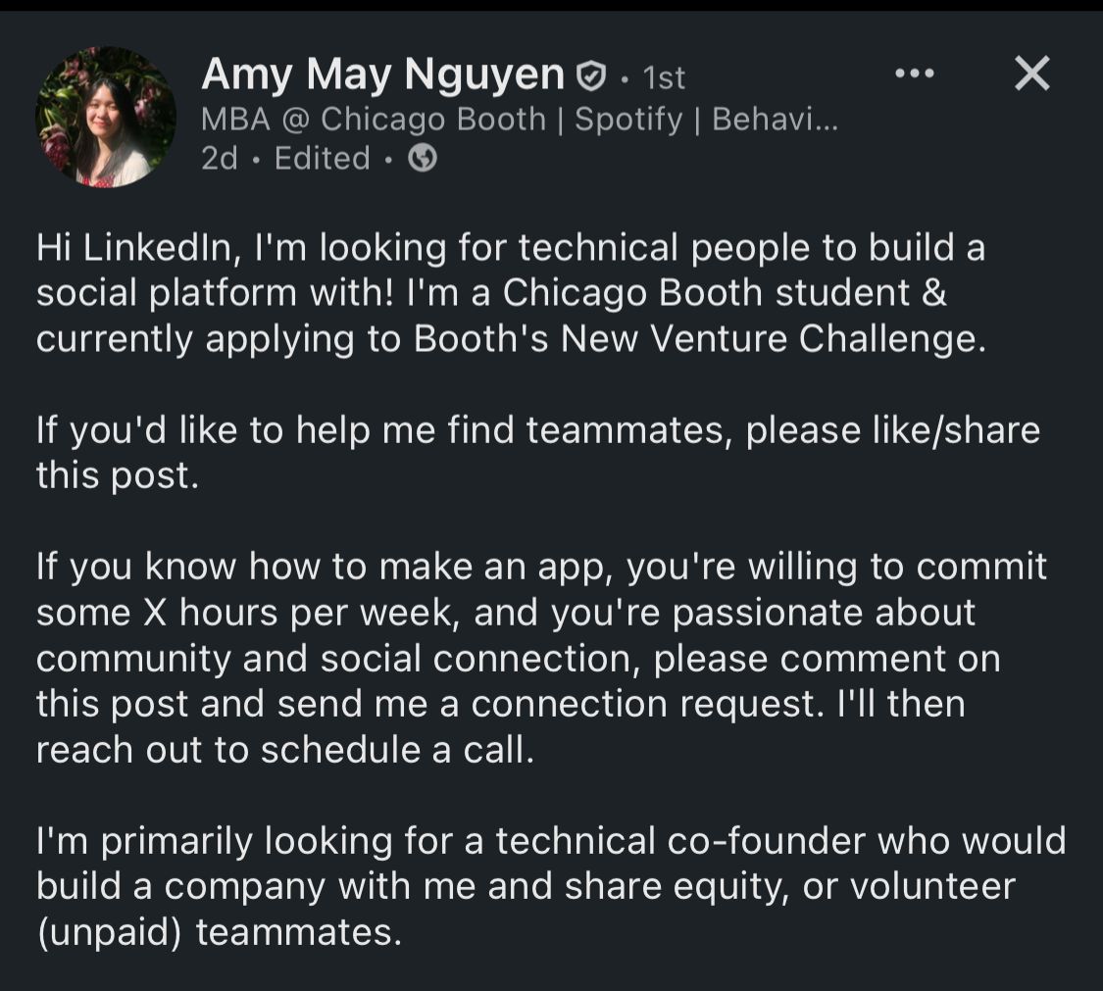
Task: Click the "2d" post timestamp
Action: (220, 158)
